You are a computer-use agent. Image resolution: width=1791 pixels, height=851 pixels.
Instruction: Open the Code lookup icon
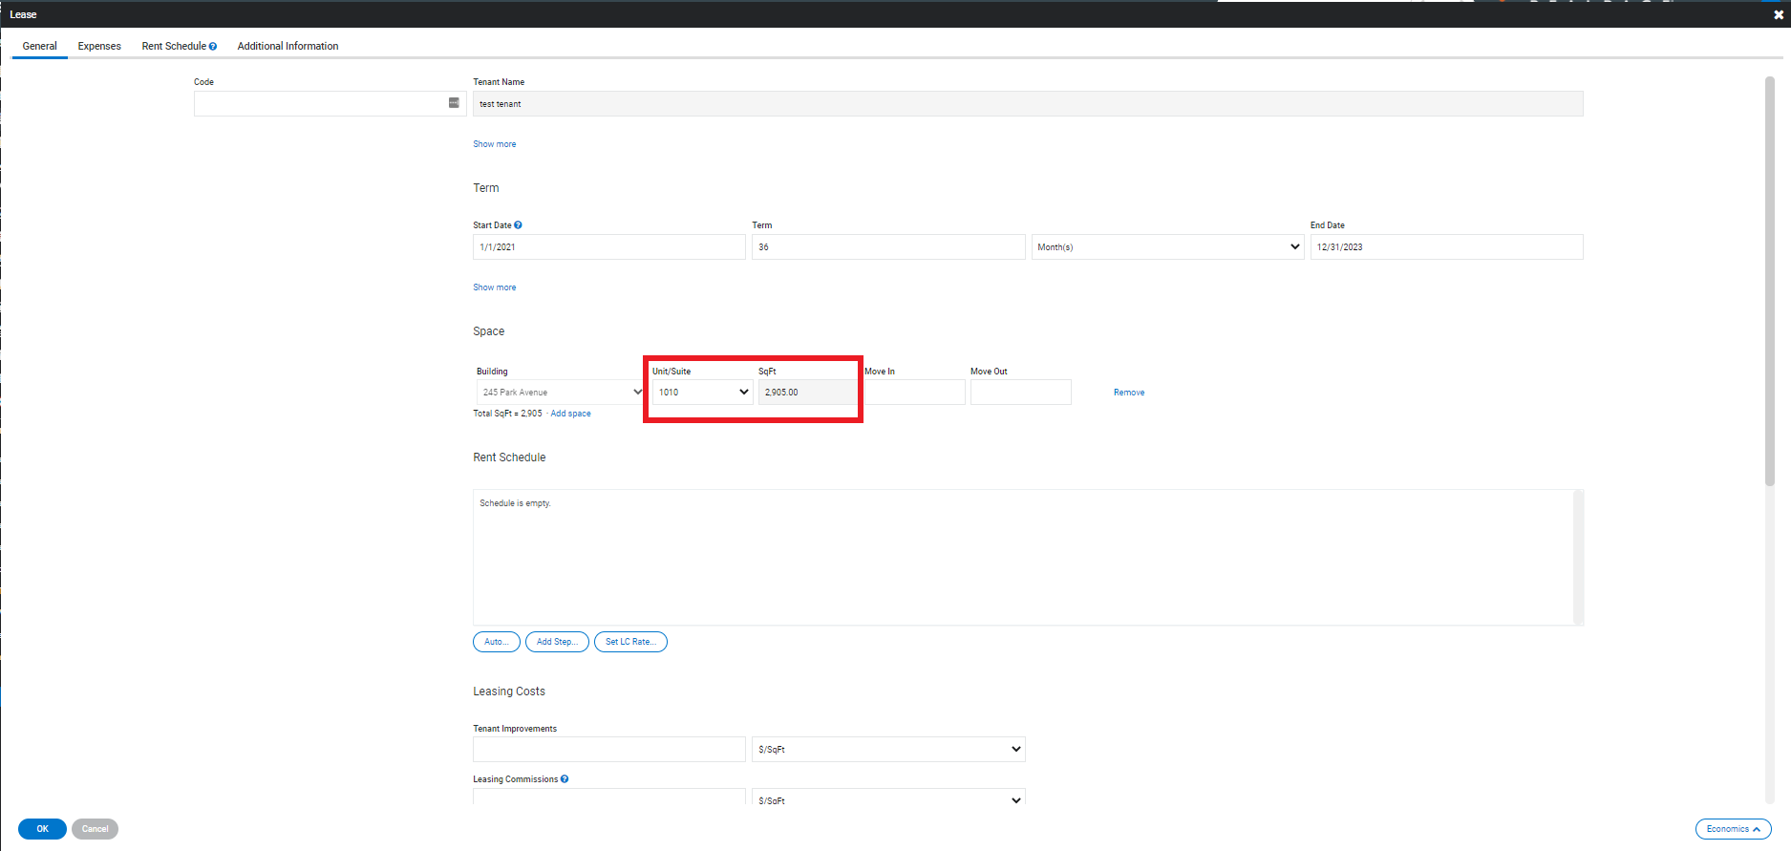pos(454,103)
